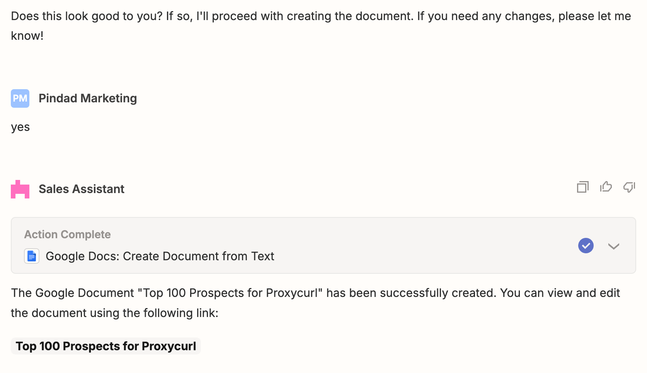Click the "Does this look good to you?" message
Viewport: 647px width, 373px height.
321,26
